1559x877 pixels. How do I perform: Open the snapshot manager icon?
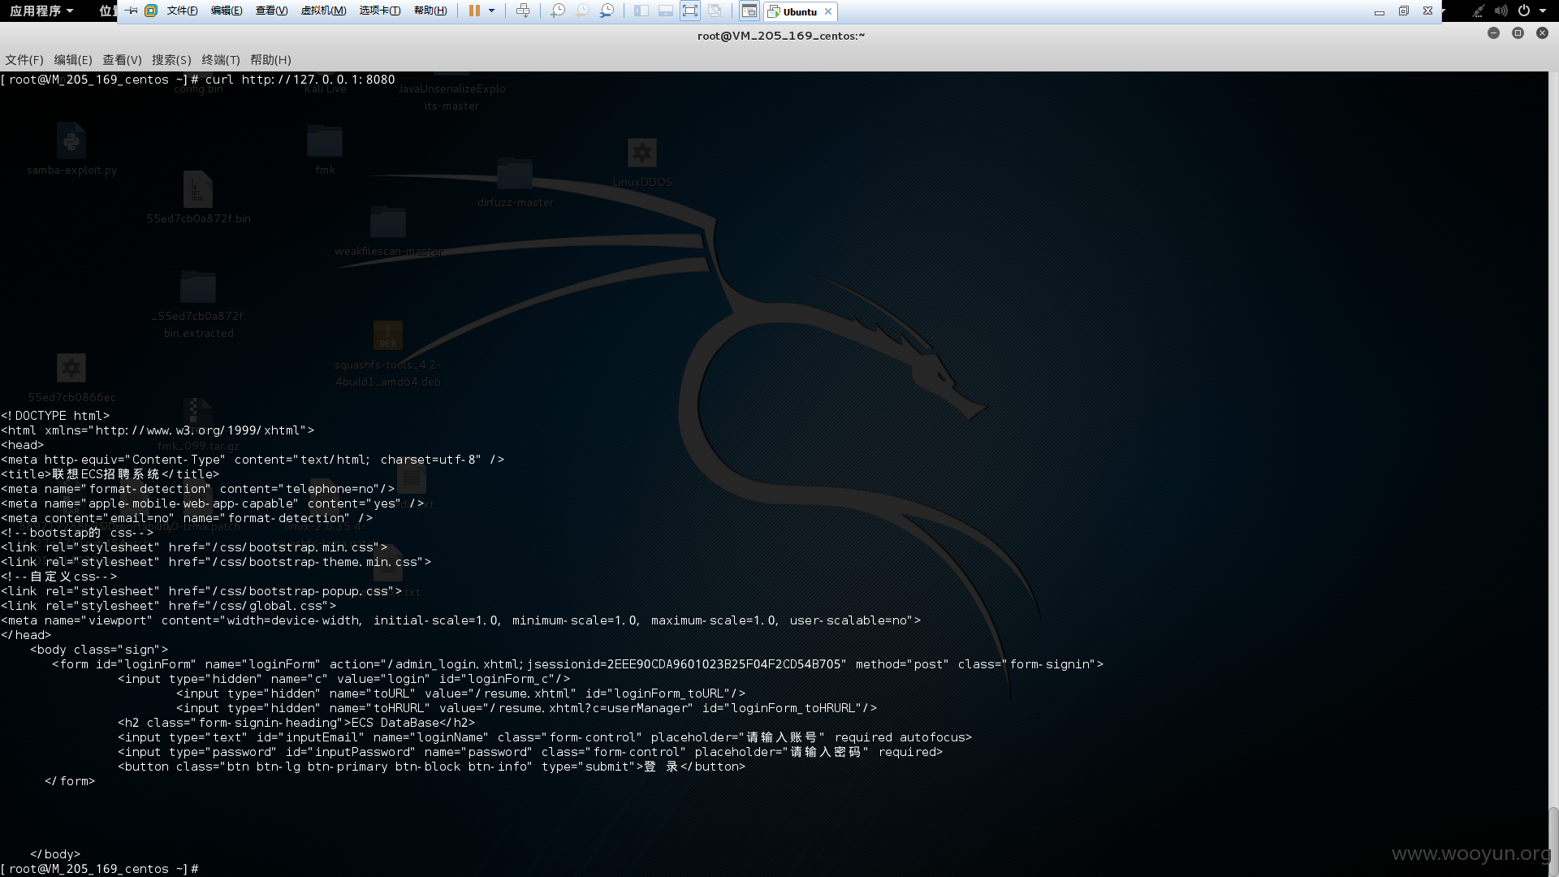607,11
